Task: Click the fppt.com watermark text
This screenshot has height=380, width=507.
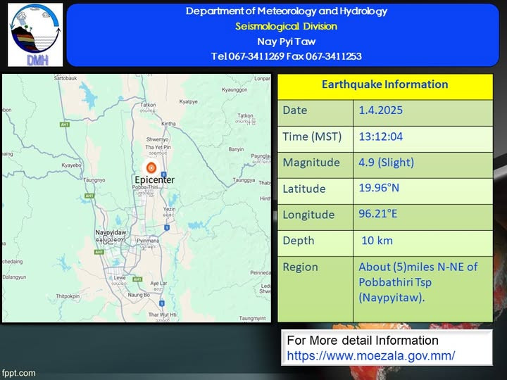Action: click(x=17, y=372)
